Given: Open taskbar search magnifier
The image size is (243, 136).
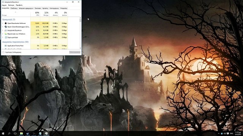Looking at the screenshot, I should point(9,133).
